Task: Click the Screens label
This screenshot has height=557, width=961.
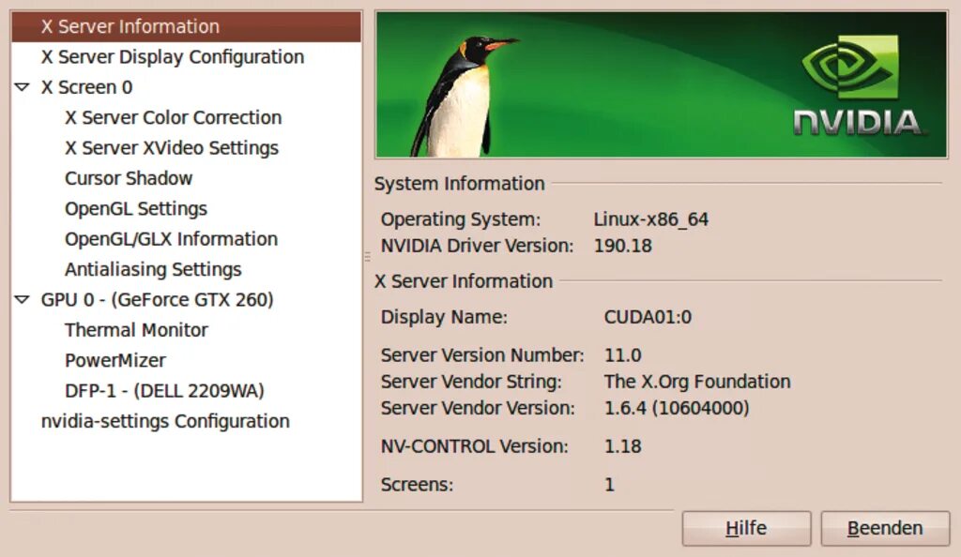Action: 417,485
